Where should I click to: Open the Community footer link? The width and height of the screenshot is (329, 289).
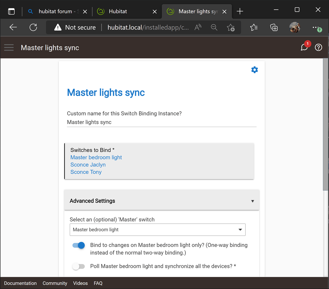pyautogui.click(x=55, y=283)
